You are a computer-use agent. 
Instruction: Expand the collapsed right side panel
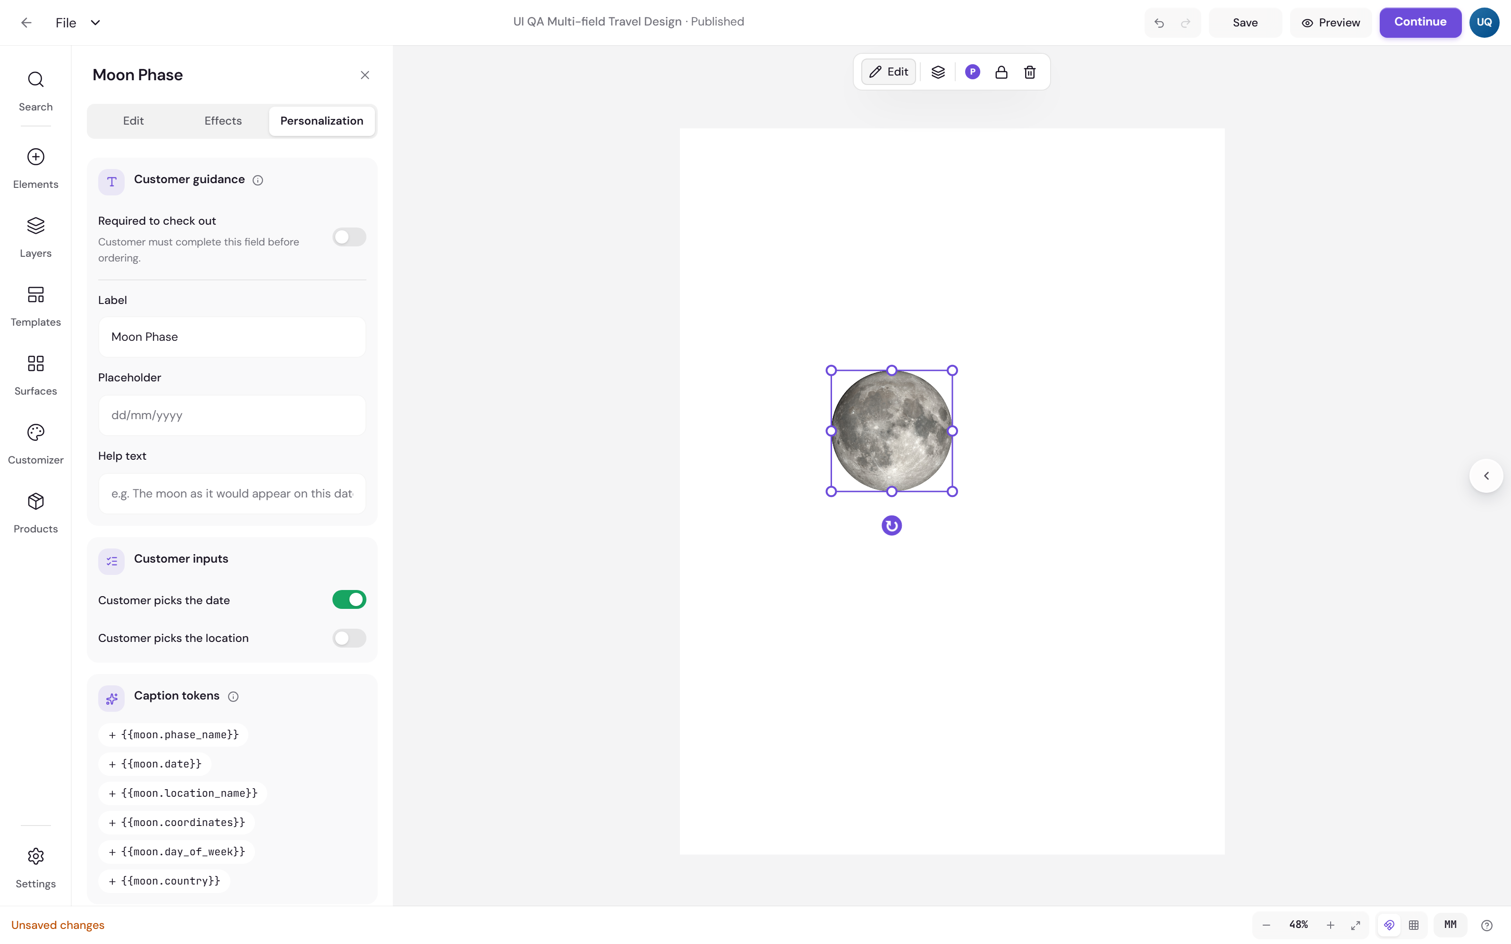[x=1486, y=476]
